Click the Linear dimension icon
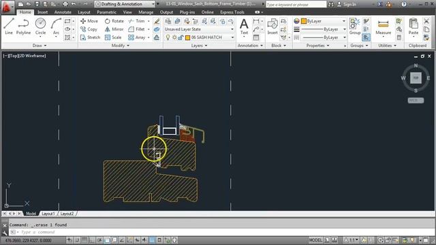The width and height of the screenshot is (436, 245). (256, 21)
